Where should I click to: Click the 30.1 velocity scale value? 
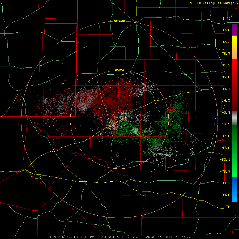click(226, 89)
